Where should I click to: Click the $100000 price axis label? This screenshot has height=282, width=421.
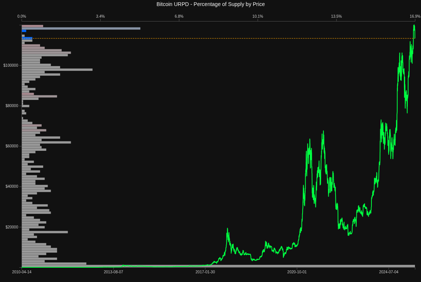click(x=11, y=65)
